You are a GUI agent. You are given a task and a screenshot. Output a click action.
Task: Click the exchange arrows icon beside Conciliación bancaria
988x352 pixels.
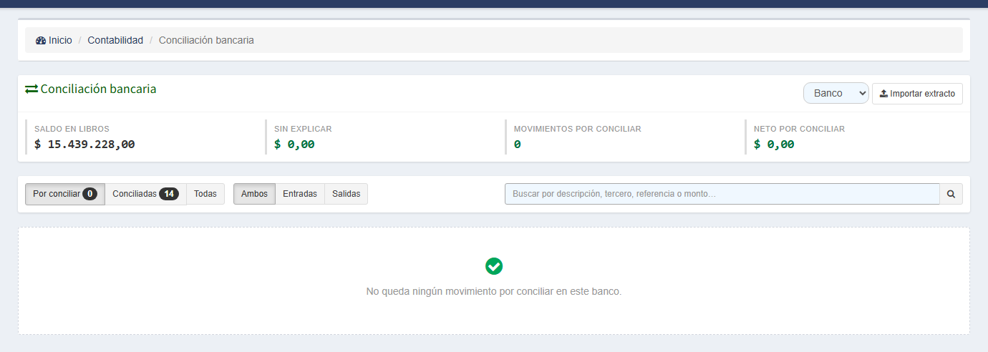(32, 89)
